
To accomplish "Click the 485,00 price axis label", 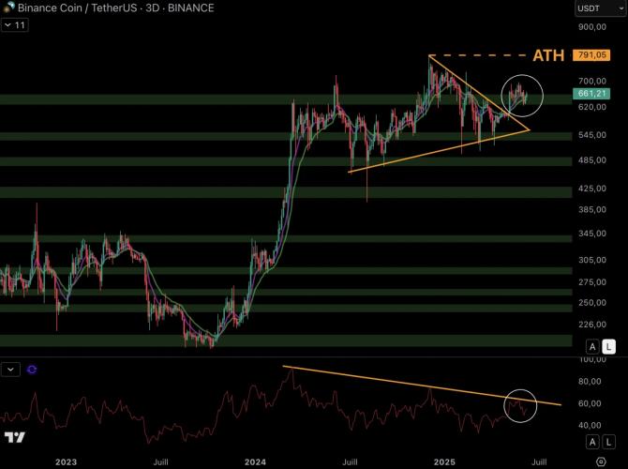I will tap(592, 160).
